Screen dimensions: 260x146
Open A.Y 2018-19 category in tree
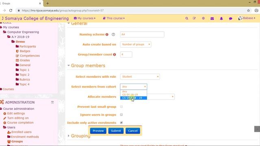[x=20, y=37]
